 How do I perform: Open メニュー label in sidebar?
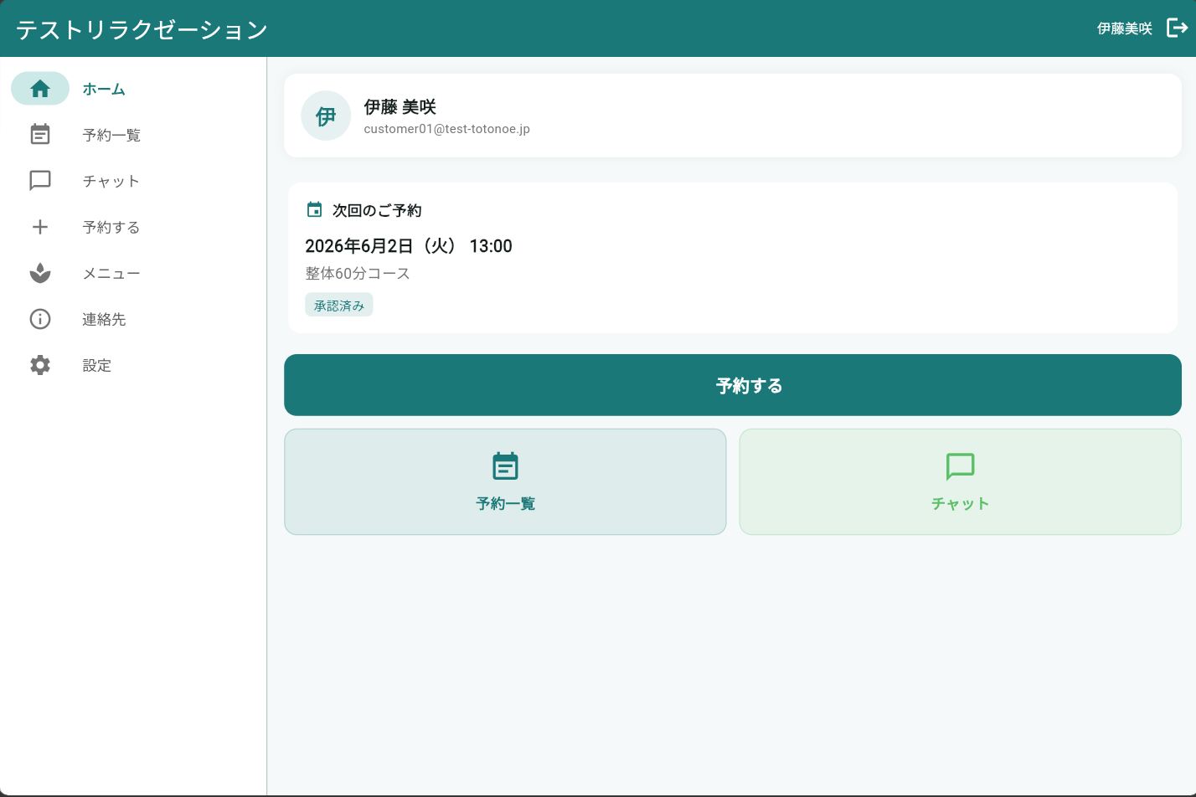[111, 273]
